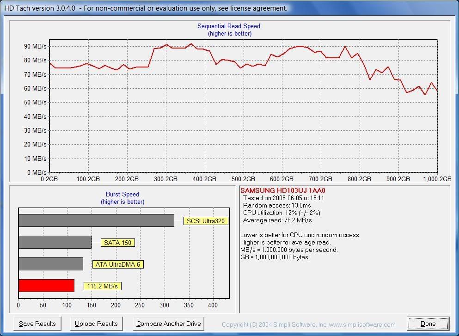
Task: Click the HD Tach version title bar
Action: (x=146, y=8)
